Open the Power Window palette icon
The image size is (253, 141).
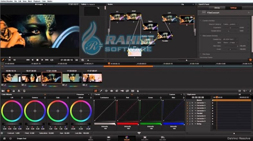pos(106,91)
